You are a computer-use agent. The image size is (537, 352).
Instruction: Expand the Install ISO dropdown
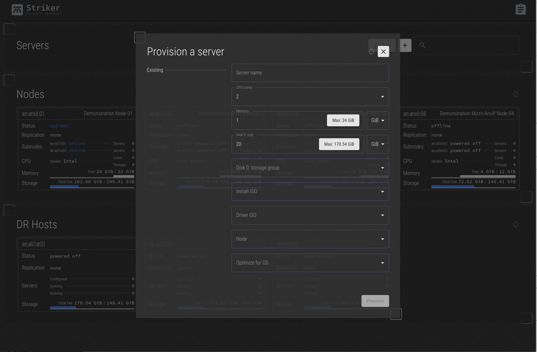[310, 192]
